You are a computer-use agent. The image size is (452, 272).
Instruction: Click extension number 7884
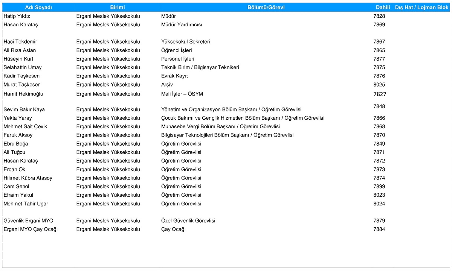click(x=379, y=229)
